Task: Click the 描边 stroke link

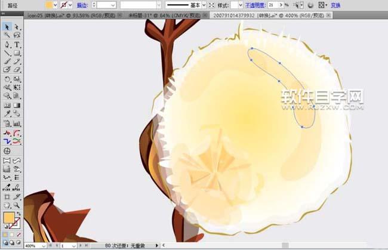Action: (82, 5)
